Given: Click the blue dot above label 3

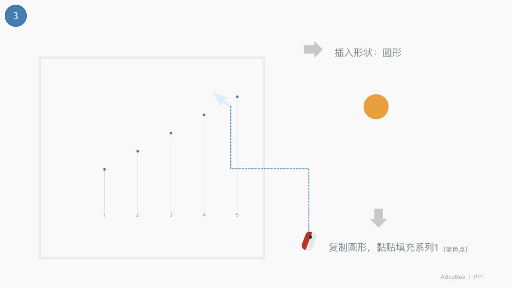Looking at the screenshot, I should 171,133.
